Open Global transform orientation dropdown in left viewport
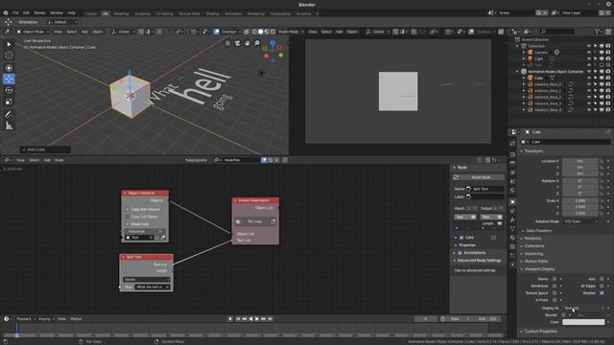614x345 pixels. [x=123, y=32]
